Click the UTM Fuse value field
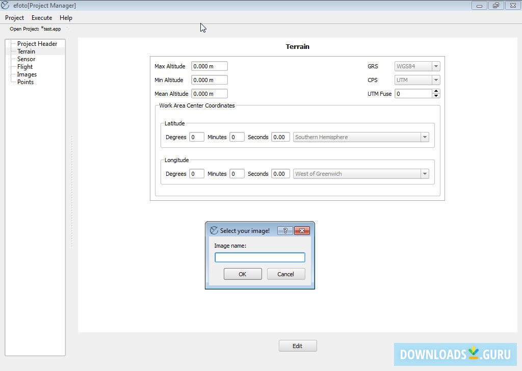 click(x=413, y=94)
